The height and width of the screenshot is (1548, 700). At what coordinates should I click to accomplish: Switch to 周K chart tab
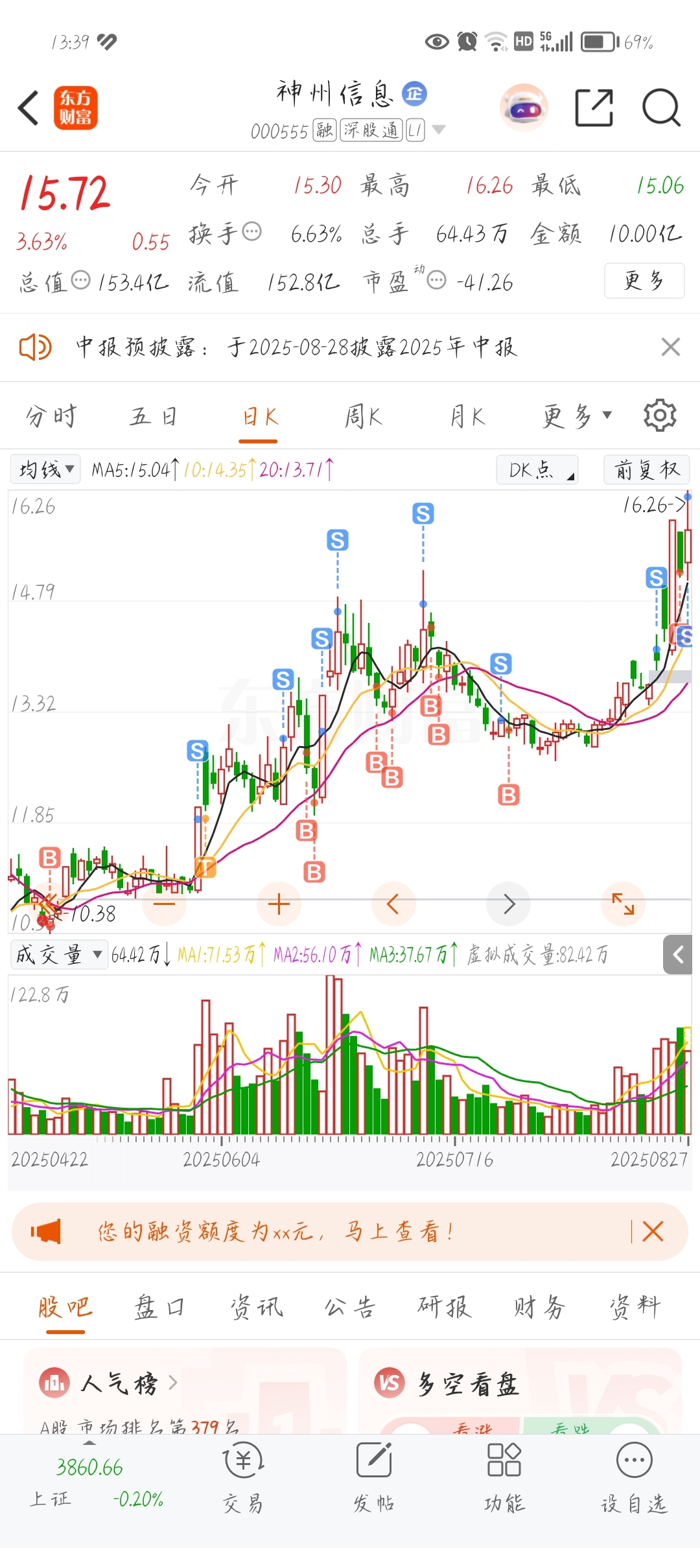363,416
